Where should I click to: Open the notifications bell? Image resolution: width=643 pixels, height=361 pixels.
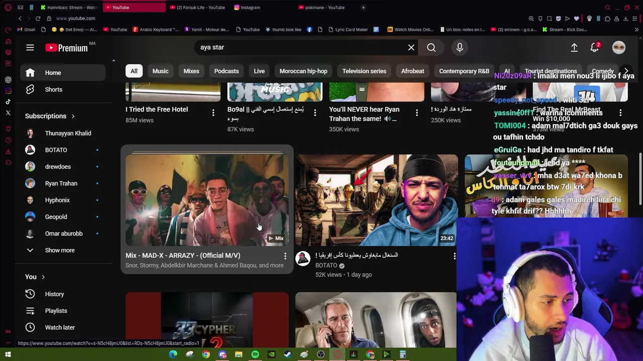pyautogui.click(x=595, y=47)
